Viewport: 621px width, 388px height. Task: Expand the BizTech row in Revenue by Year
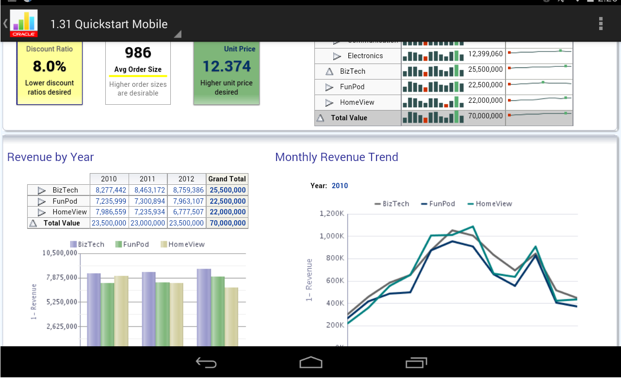[42, 190]
